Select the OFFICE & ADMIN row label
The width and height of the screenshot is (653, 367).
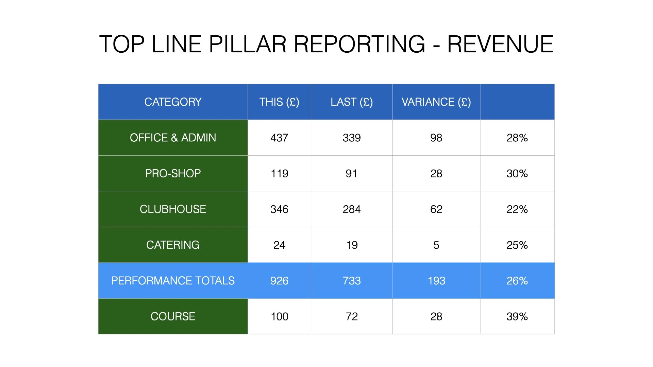[173, 138]
